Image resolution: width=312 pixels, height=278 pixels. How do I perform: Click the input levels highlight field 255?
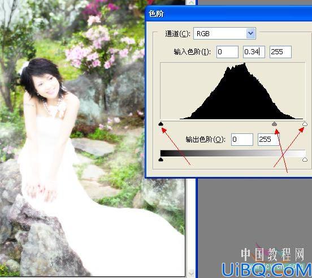click(x=280, y=52)
